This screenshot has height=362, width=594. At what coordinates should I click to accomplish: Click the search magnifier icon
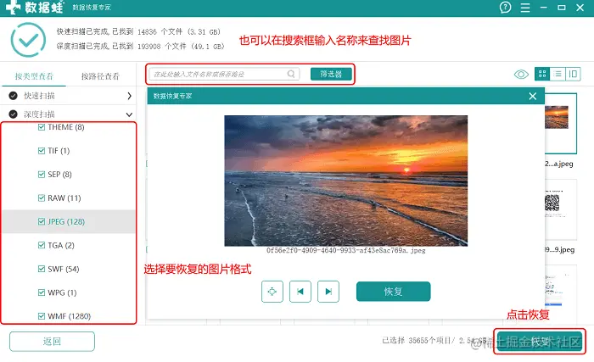[291, 74]
